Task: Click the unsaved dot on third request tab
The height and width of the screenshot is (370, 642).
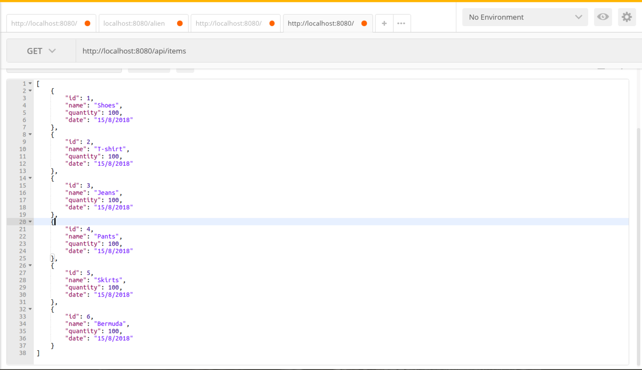Action: (271, 22)
